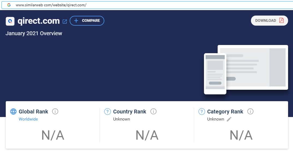Click the Worldwide link
Image resolution: width=293 pixels, height=153 pixels.
point(28,119)
